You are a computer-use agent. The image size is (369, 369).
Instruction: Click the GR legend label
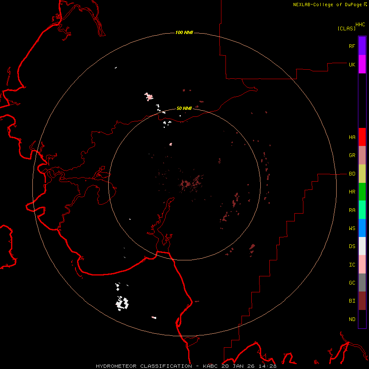tap(352, 155)
